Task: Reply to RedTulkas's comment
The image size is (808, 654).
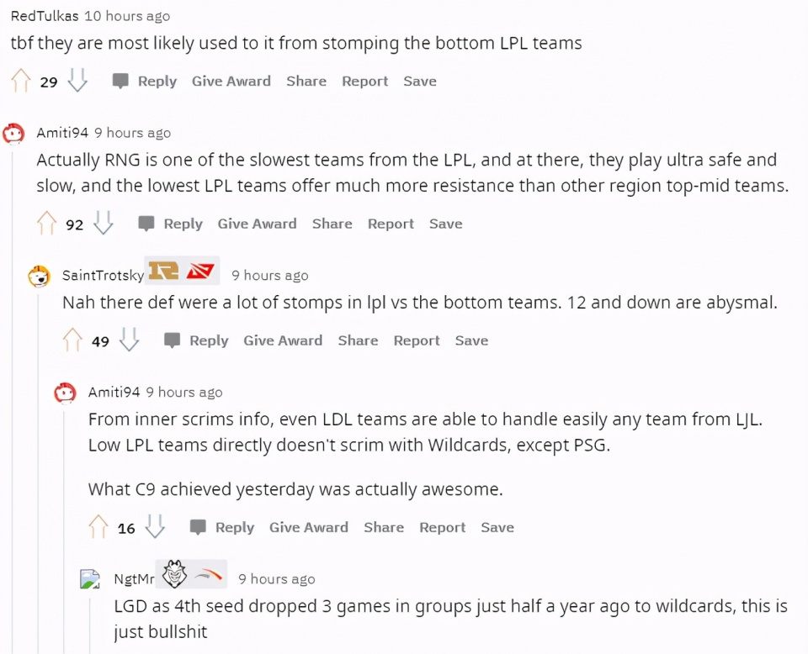Action: click(x=145, y=82)
